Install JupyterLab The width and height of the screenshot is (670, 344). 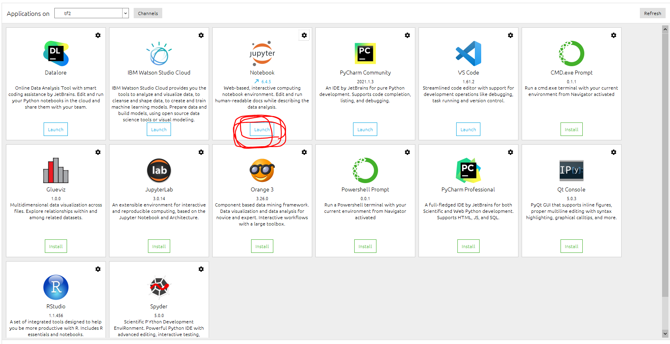159,246
